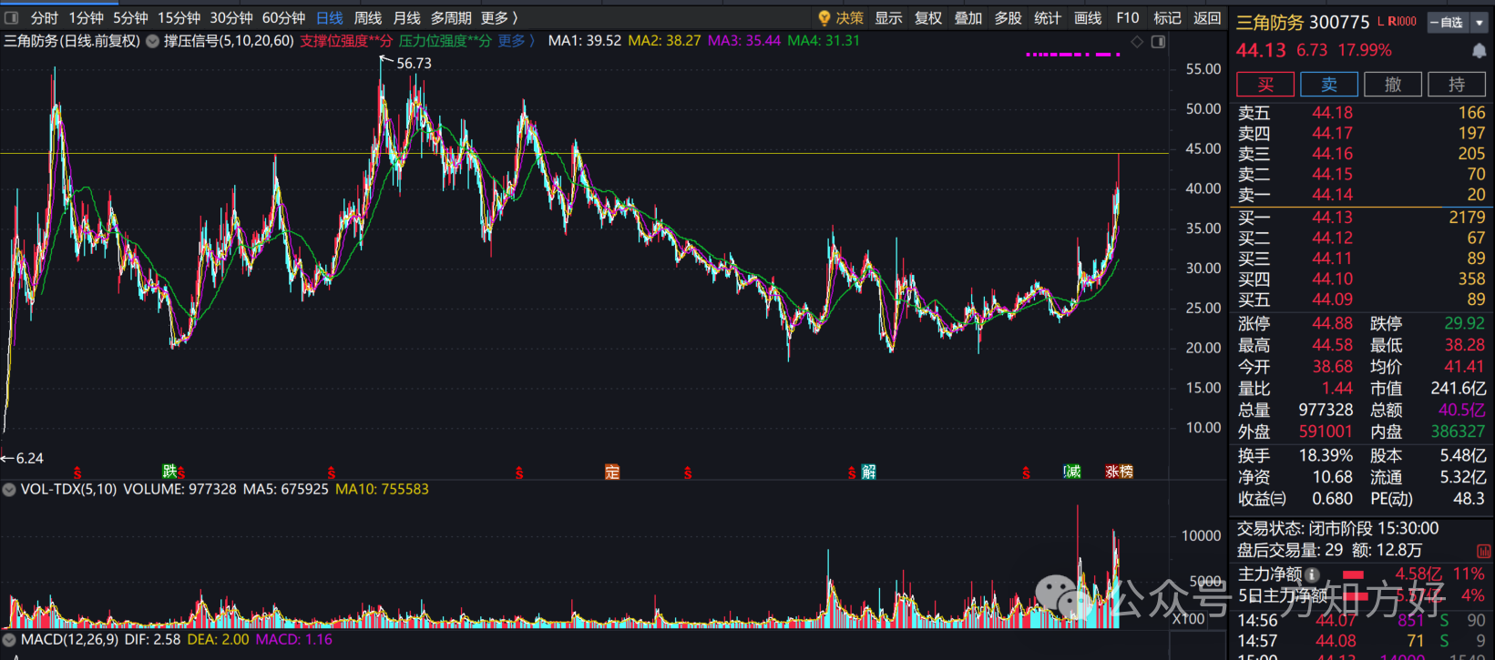
Task: Click the L badge next to 300775
Action: pyautogui.click(x=1381, y=22)
